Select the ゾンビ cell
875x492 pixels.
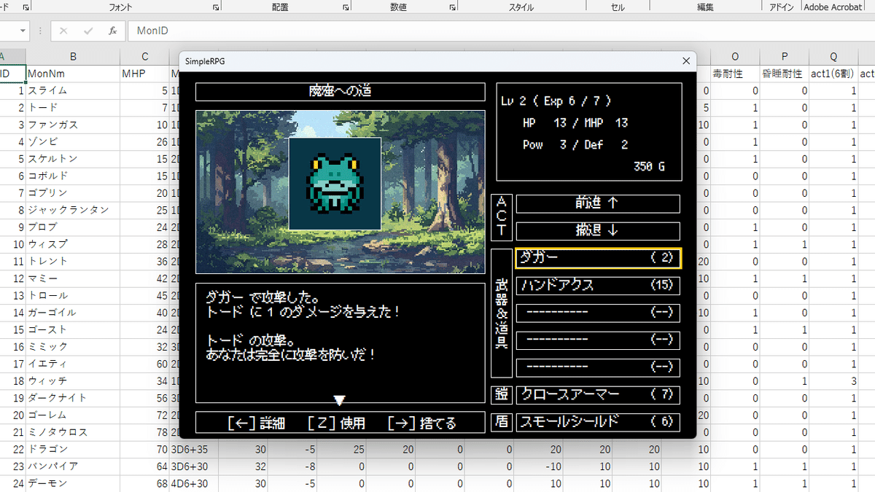(73, 141)
